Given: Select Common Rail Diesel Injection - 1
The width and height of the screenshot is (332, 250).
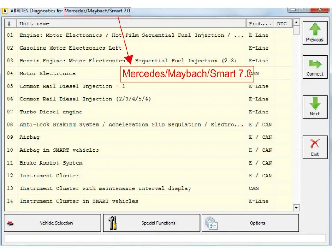Looking at the screenshot, I should 149,86.
